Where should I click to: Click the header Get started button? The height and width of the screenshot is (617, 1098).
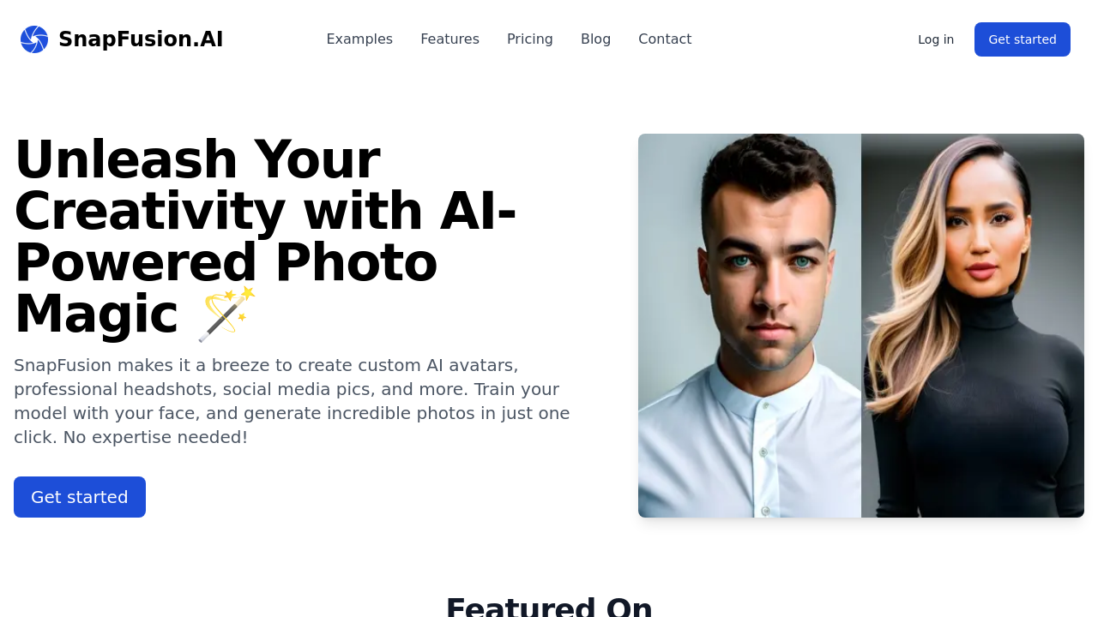pyautogui.click(x=1023, y=39)
